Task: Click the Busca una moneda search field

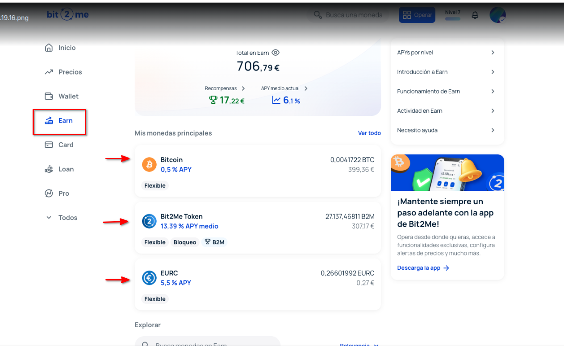Action: click(x=349, y=15)
